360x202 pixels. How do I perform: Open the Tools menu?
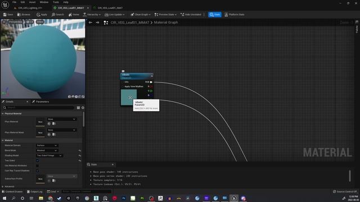(56, 2)
